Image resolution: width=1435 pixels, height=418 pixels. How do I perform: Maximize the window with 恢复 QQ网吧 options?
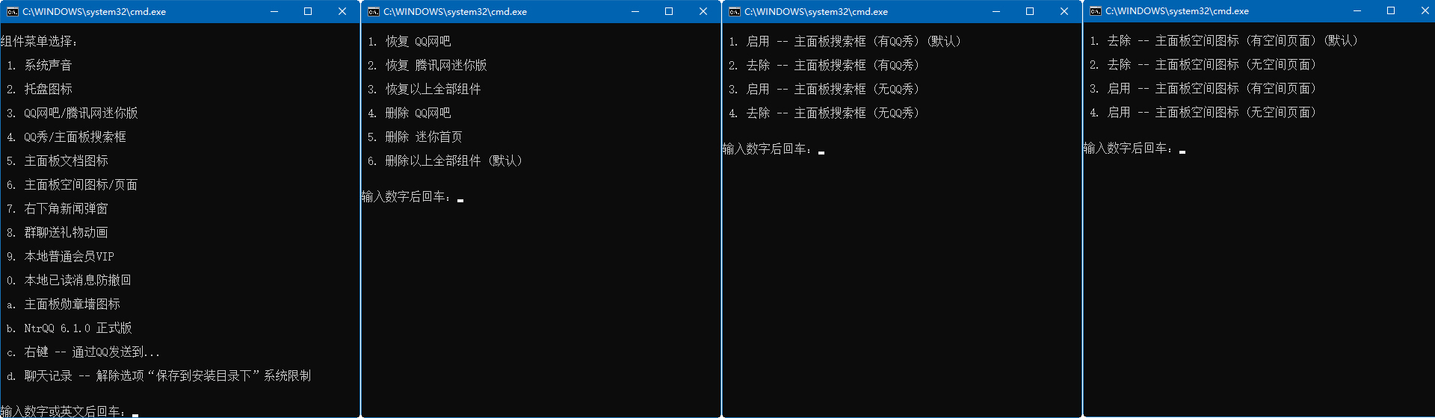click(669, 12)
